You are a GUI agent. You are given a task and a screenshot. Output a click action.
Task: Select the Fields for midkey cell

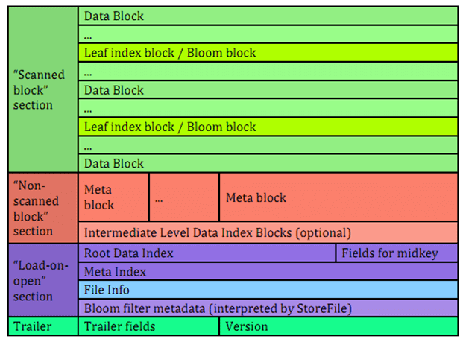(x=397, y=253)
